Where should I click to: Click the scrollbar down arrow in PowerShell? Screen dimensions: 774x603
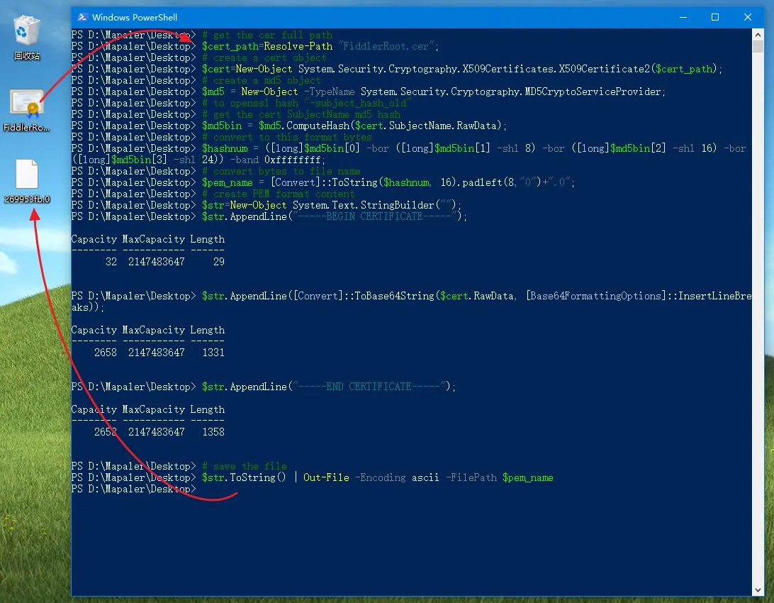click(x=758, y=590)
